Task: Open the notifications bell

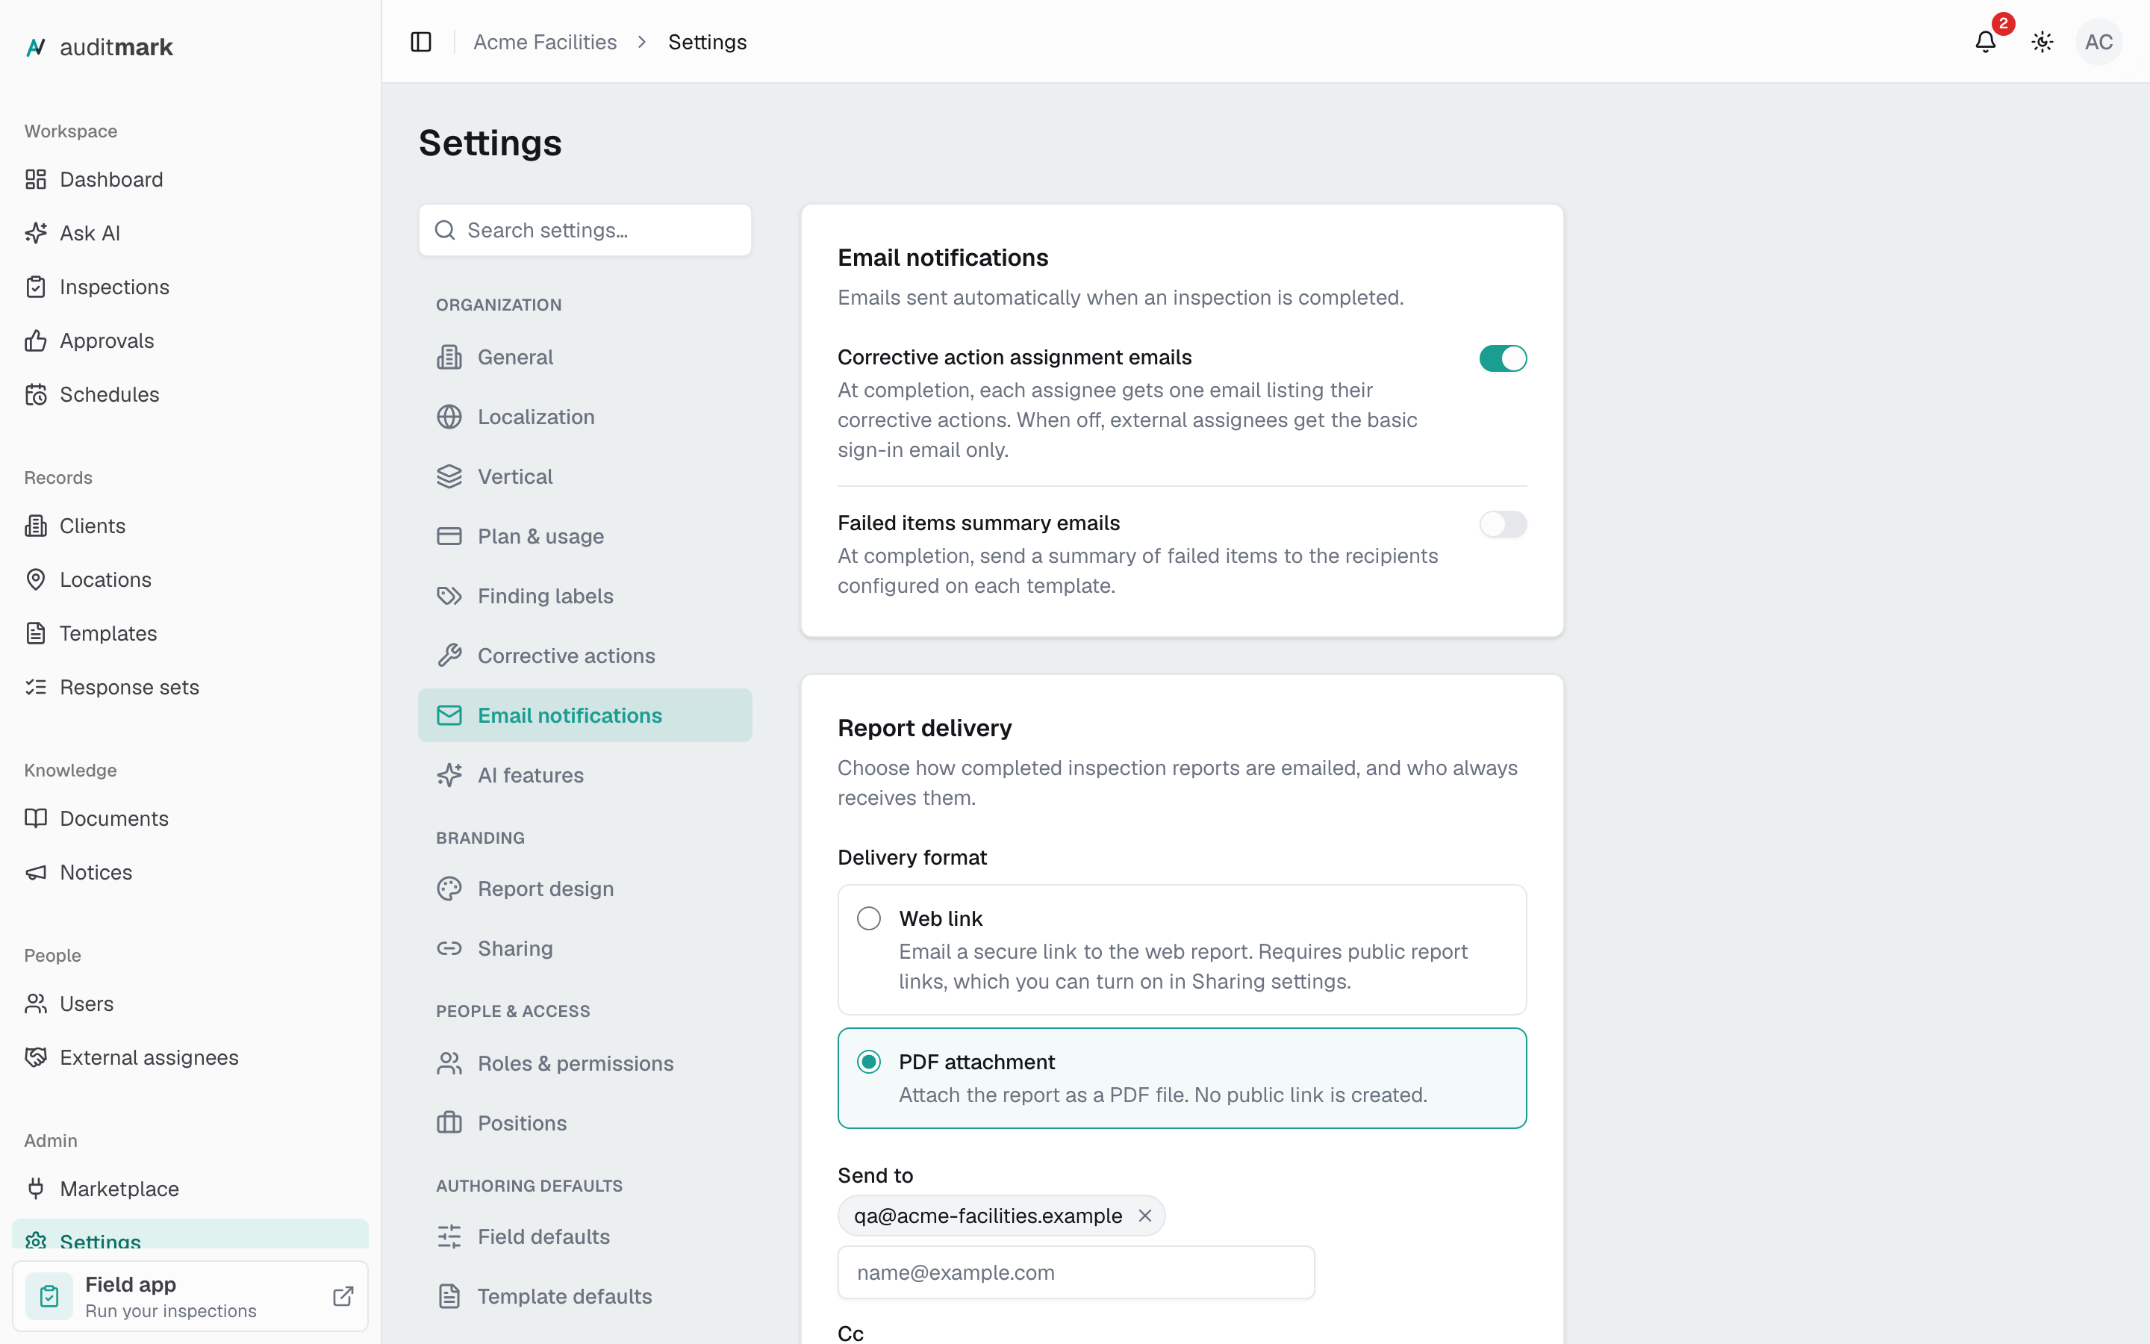Action: [1985, 42]
